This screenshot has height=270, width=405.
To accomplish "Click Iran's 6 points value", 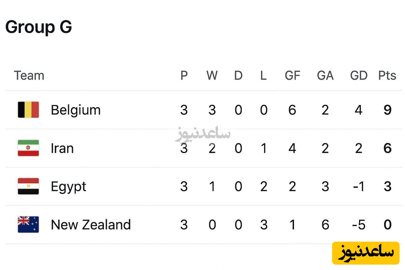I will [x=387, y=148].
